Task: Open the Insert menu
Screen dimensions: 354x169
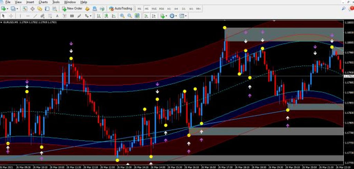Action: (x=30, y=2)
